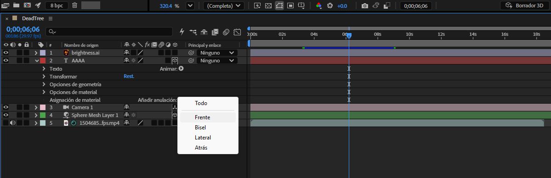
Task: Open magnification dropdown arrow next to 320.4 %
Action: pos(190,6)
